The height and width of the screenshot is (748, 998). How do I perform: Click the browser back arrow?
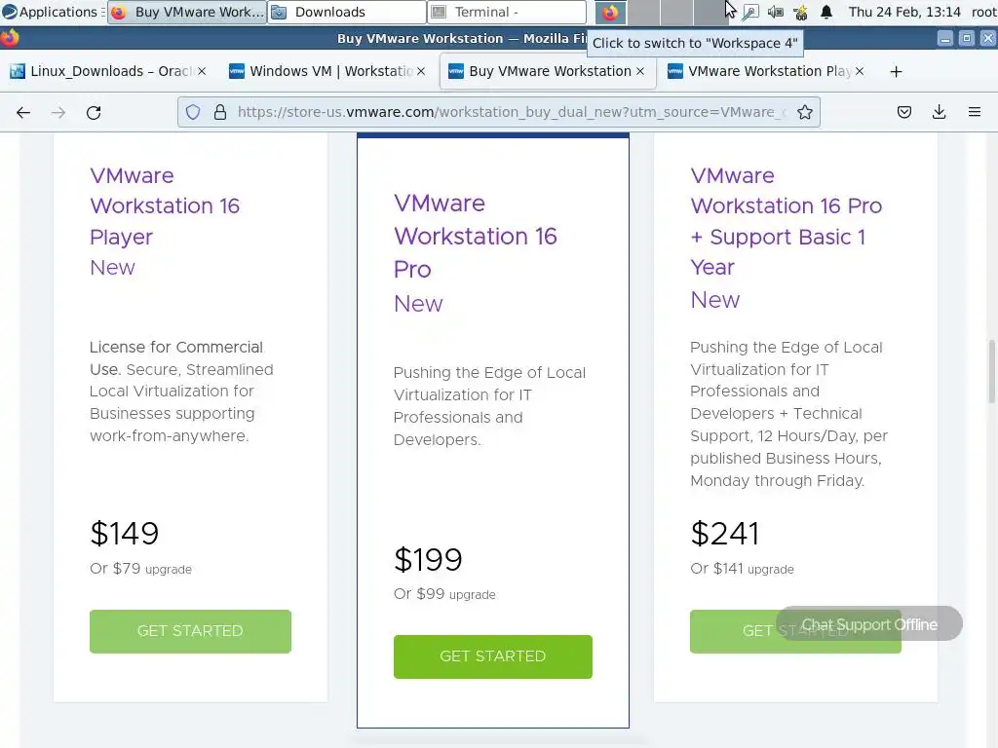(x=23, y=112)
